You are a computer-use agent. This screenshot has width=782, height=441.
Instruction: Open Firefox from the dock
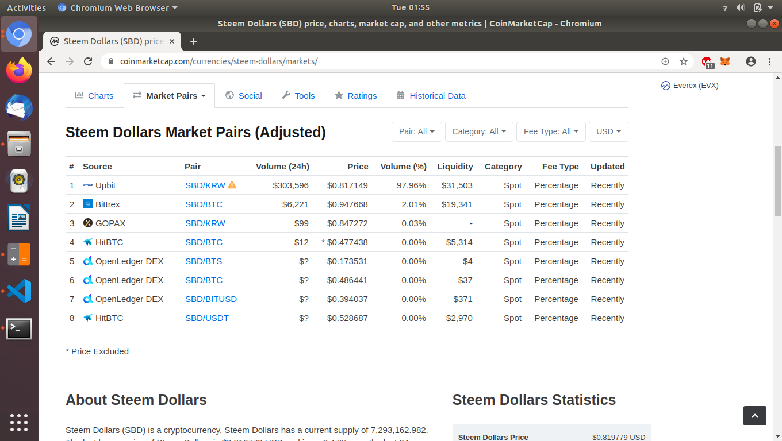[x=19, y=71]
